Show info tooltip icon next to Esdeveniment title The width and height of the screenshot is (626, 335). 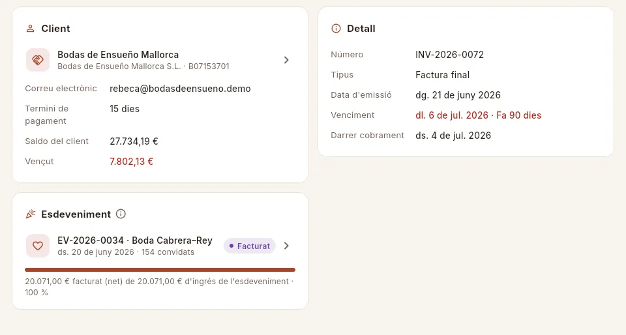click(121, 214)
